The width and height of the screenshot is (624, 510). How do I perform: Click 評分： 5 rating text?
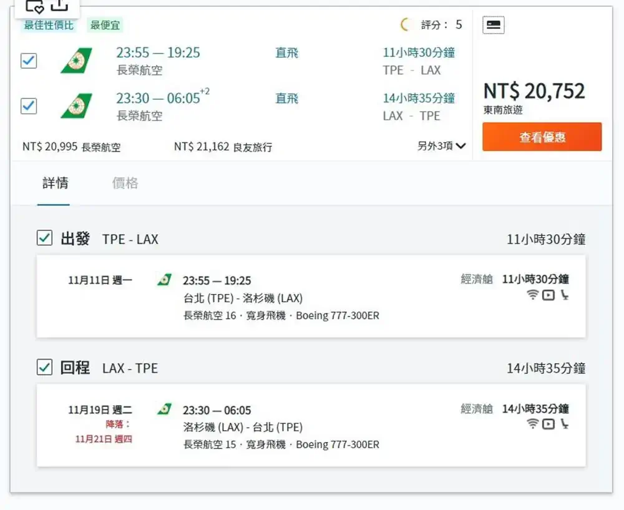[x=442, y=25]
